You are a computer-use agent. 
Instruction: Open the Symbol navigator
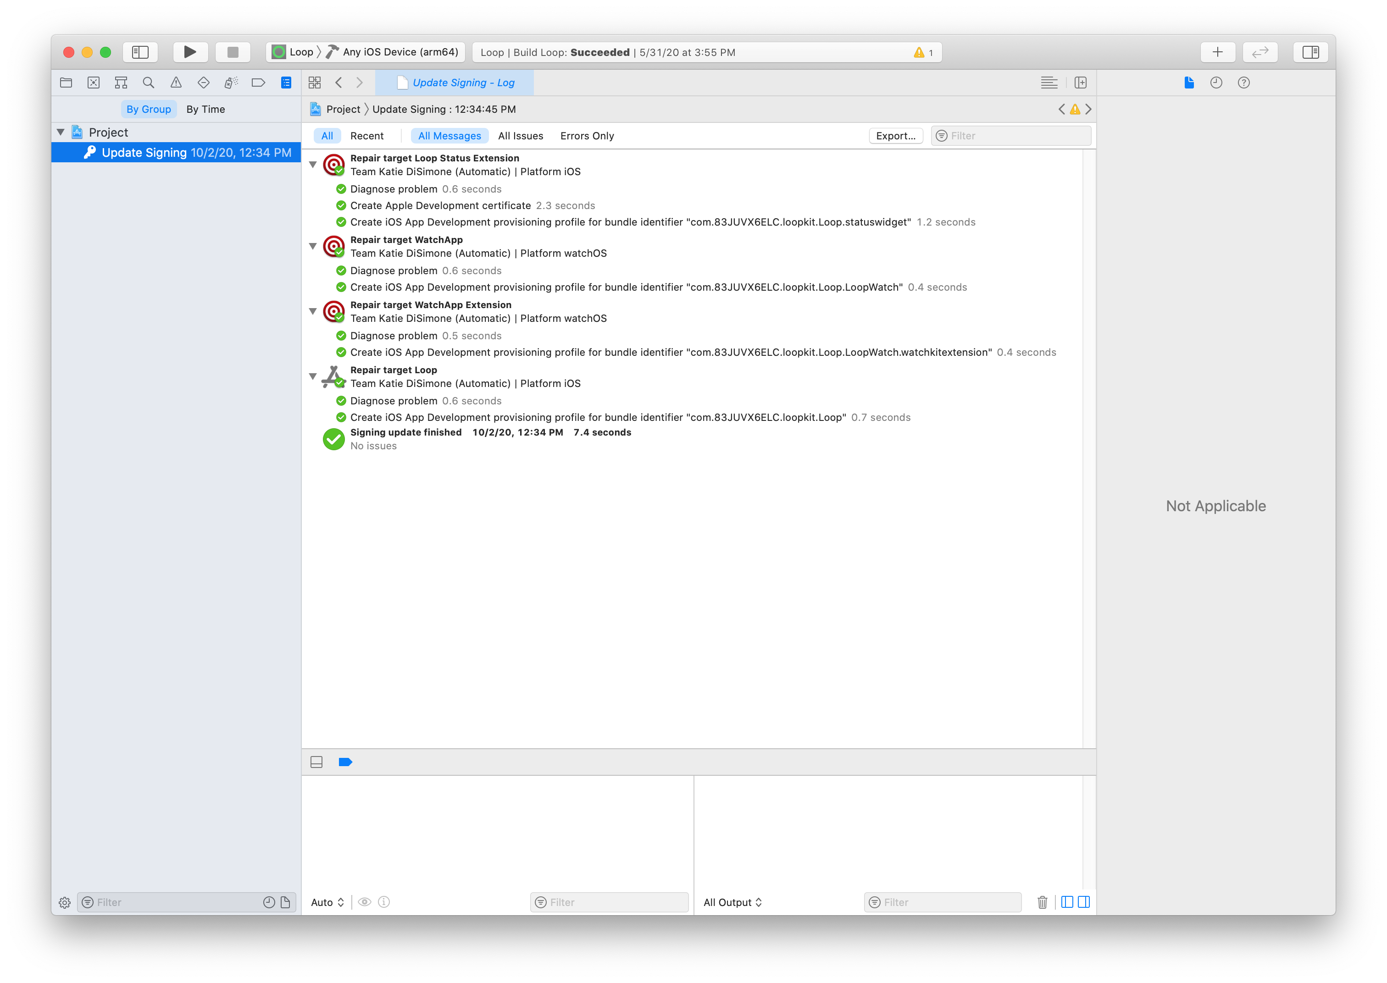coord(121,83)
